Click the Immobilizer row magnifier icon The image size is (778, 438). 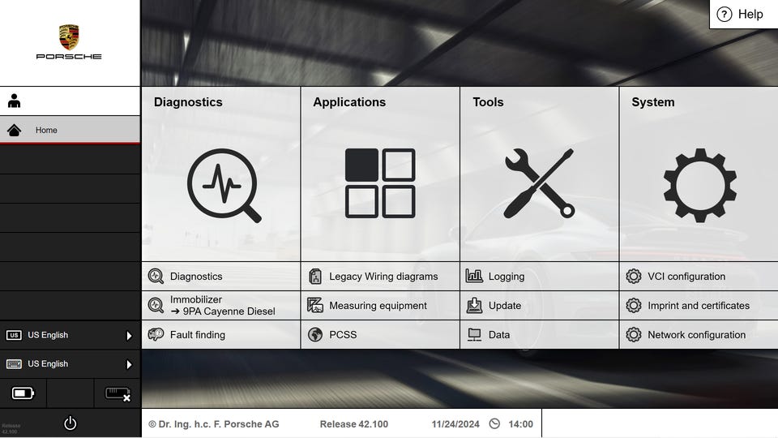156,305
